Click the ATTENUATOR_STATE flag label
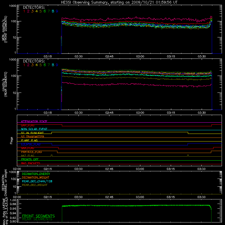This screenshot has height=225, width=225. (x=34, y=121)
